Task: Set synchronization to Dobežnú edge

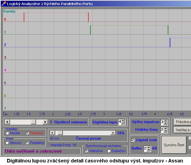Action: point(109,151)
